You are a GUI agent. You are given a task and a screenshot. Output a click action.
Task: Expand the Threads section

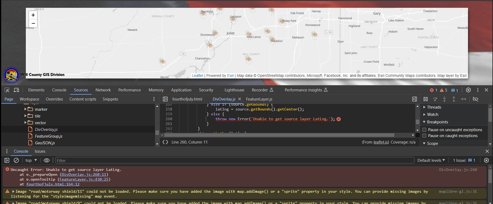pos(424,107)
